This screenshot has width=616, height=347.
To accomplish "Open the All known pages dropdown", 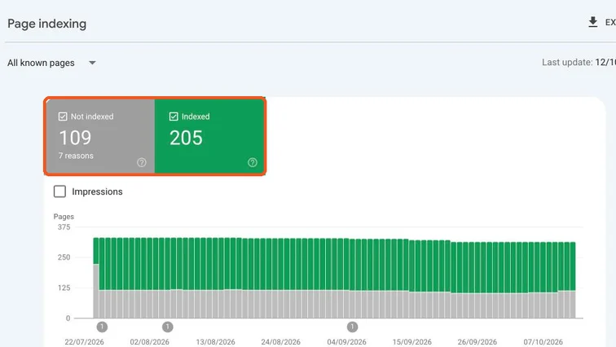I will (51, 63).
